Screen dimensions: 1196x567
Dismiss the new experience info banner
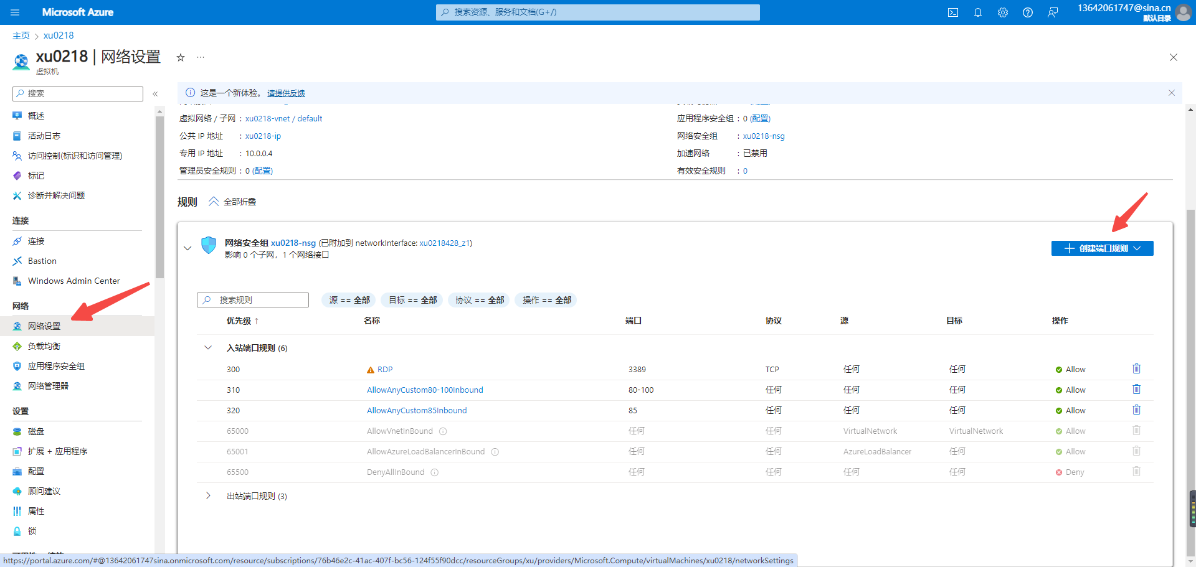click(1172, 93)
